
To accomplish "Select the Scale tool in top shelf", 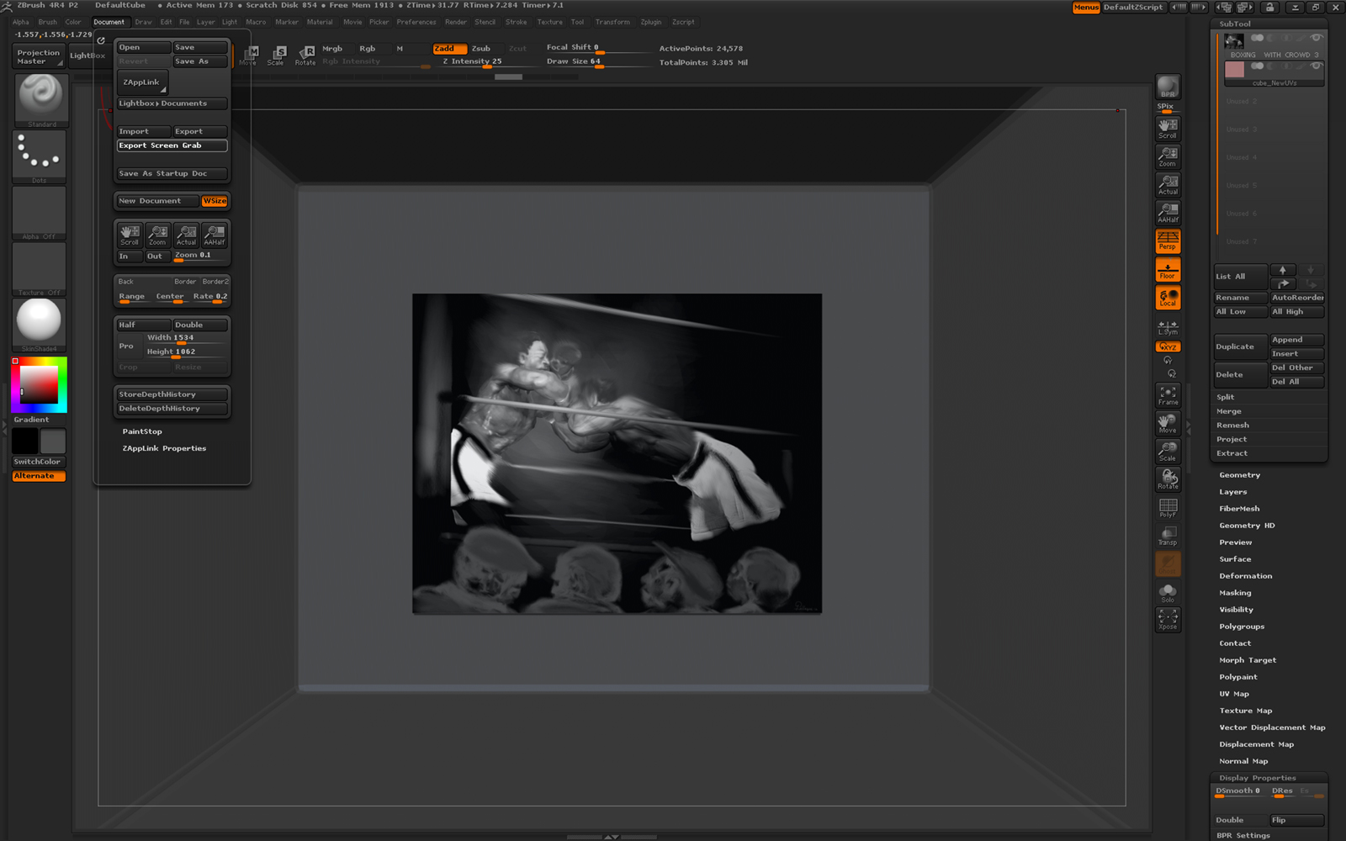I will 276,56.
